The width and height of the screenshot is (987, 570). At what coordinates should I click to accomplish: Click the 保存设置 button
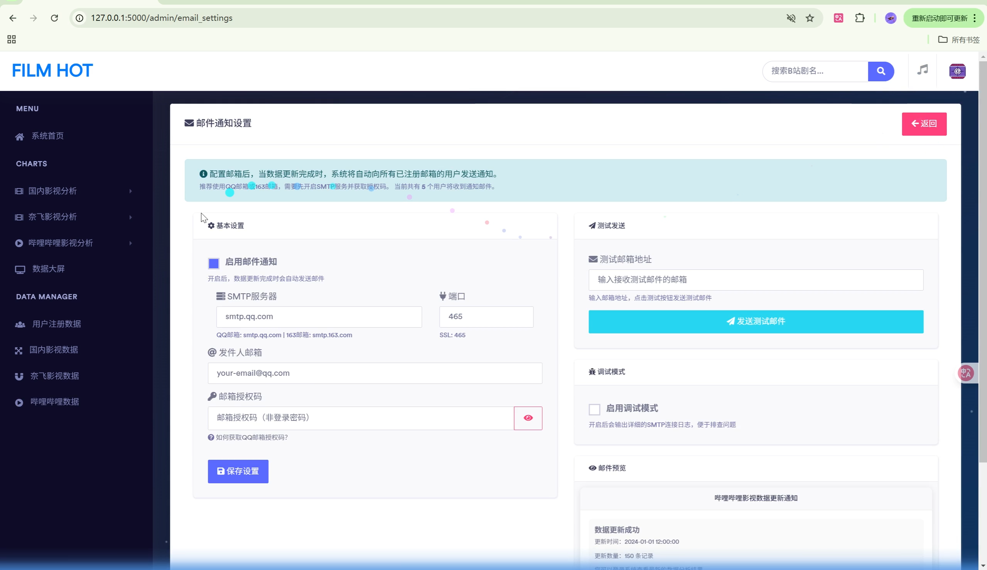click(x=238, y=471)
